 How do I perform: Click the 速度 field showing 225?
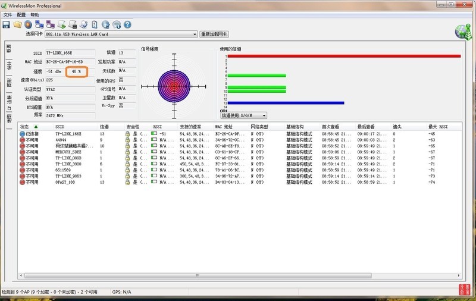[70, 80]
